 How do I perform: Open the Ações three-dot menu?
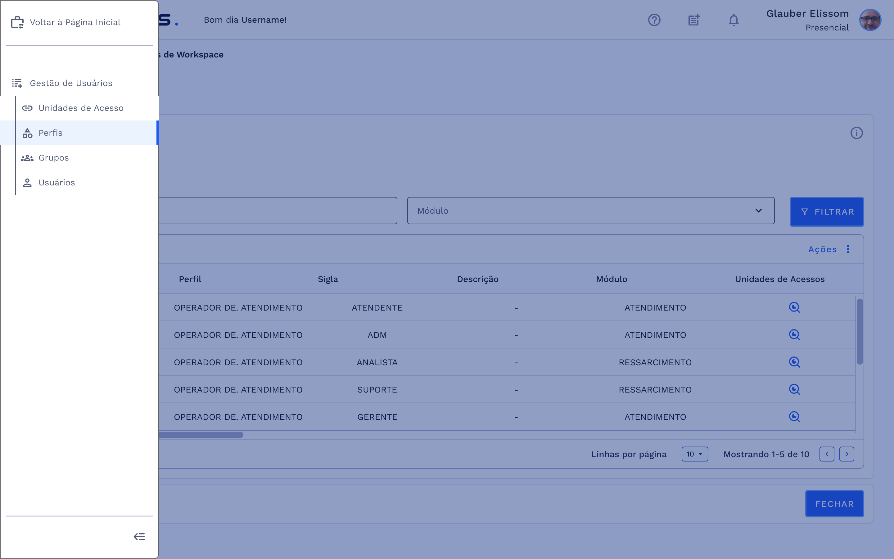(x=848, y=249)
